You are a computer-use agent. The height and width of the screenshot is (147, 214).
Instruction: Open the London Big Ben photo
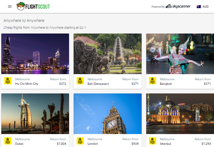pyautogui.click(x=108, y=114)
